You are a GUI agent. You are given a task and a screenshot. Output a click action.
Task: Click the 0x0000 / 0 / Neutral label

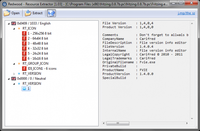pos(31,78)
